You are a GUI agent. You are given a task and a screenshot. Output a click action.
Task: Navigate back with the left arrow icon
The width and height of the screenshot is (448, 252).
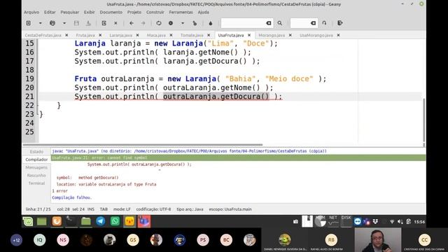[132, 23]
